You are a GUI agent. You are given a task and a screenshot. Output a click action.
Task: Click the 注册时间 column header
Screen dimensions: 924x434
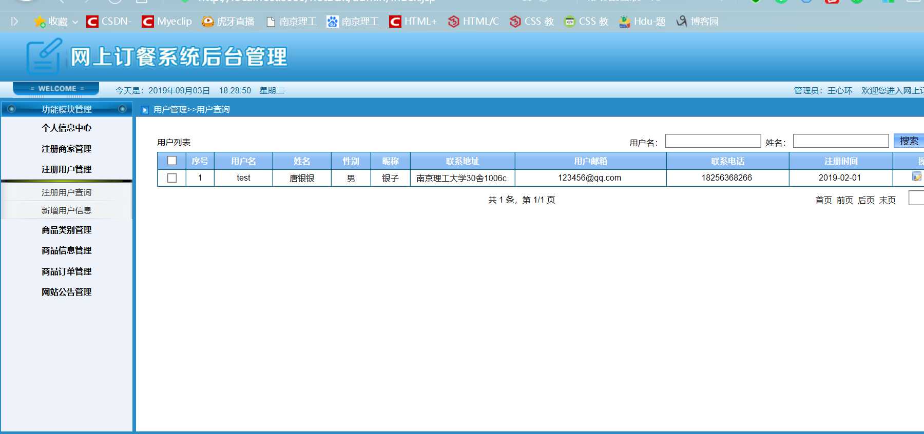point(841,161)
